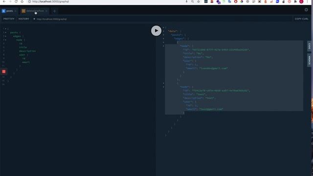This screenshot has width=313, height=176.
Task: Click the PRETTIFY button
Action: 9,19
